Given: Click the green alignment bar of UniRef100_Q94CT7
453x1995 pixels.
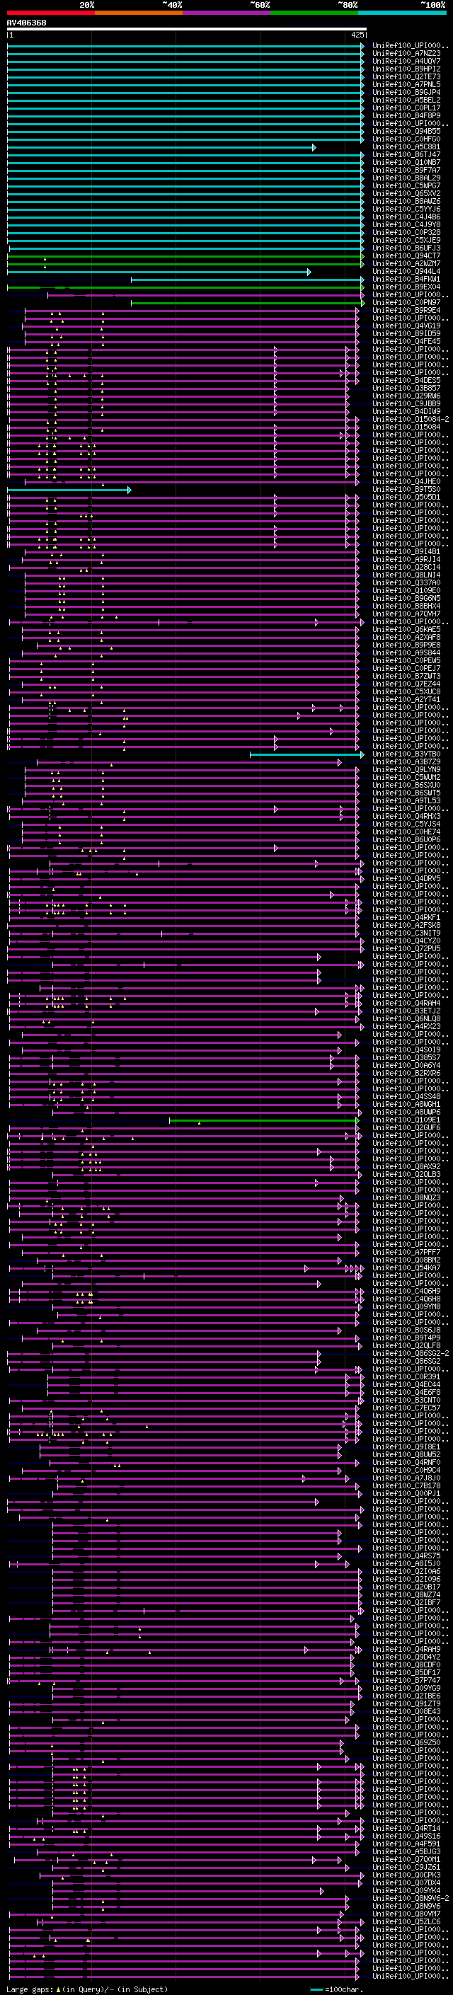Looking at the screenshot, I should [x=185, y=256].
